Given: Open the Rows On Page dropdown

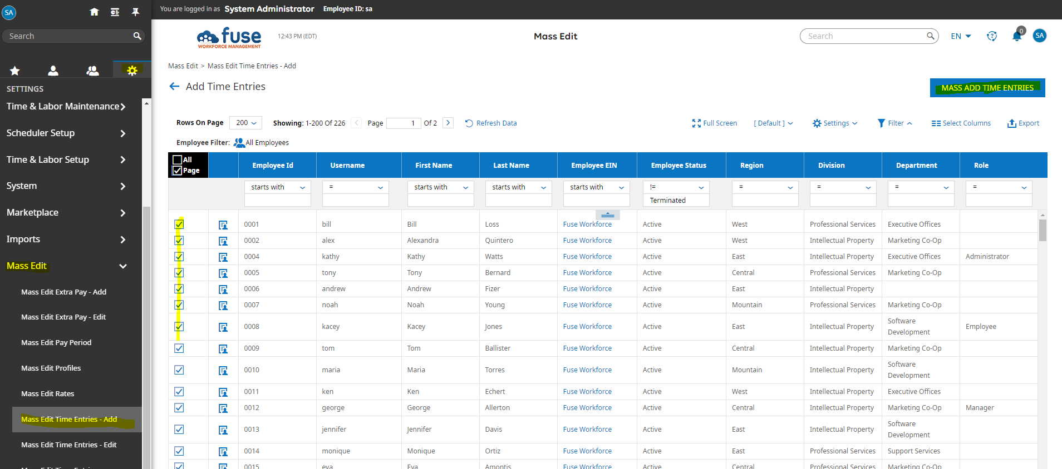Looking at the screenshot, I should click(x=246, y=123).
